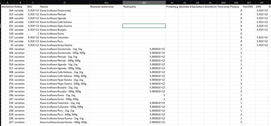The width and height of the screenshot is (271, 126).
Task: Select cell 'Kawa kraftowa Korpo Kawka - 500g, 500g'
Action: pyautogui.click(x=65, y=122)
